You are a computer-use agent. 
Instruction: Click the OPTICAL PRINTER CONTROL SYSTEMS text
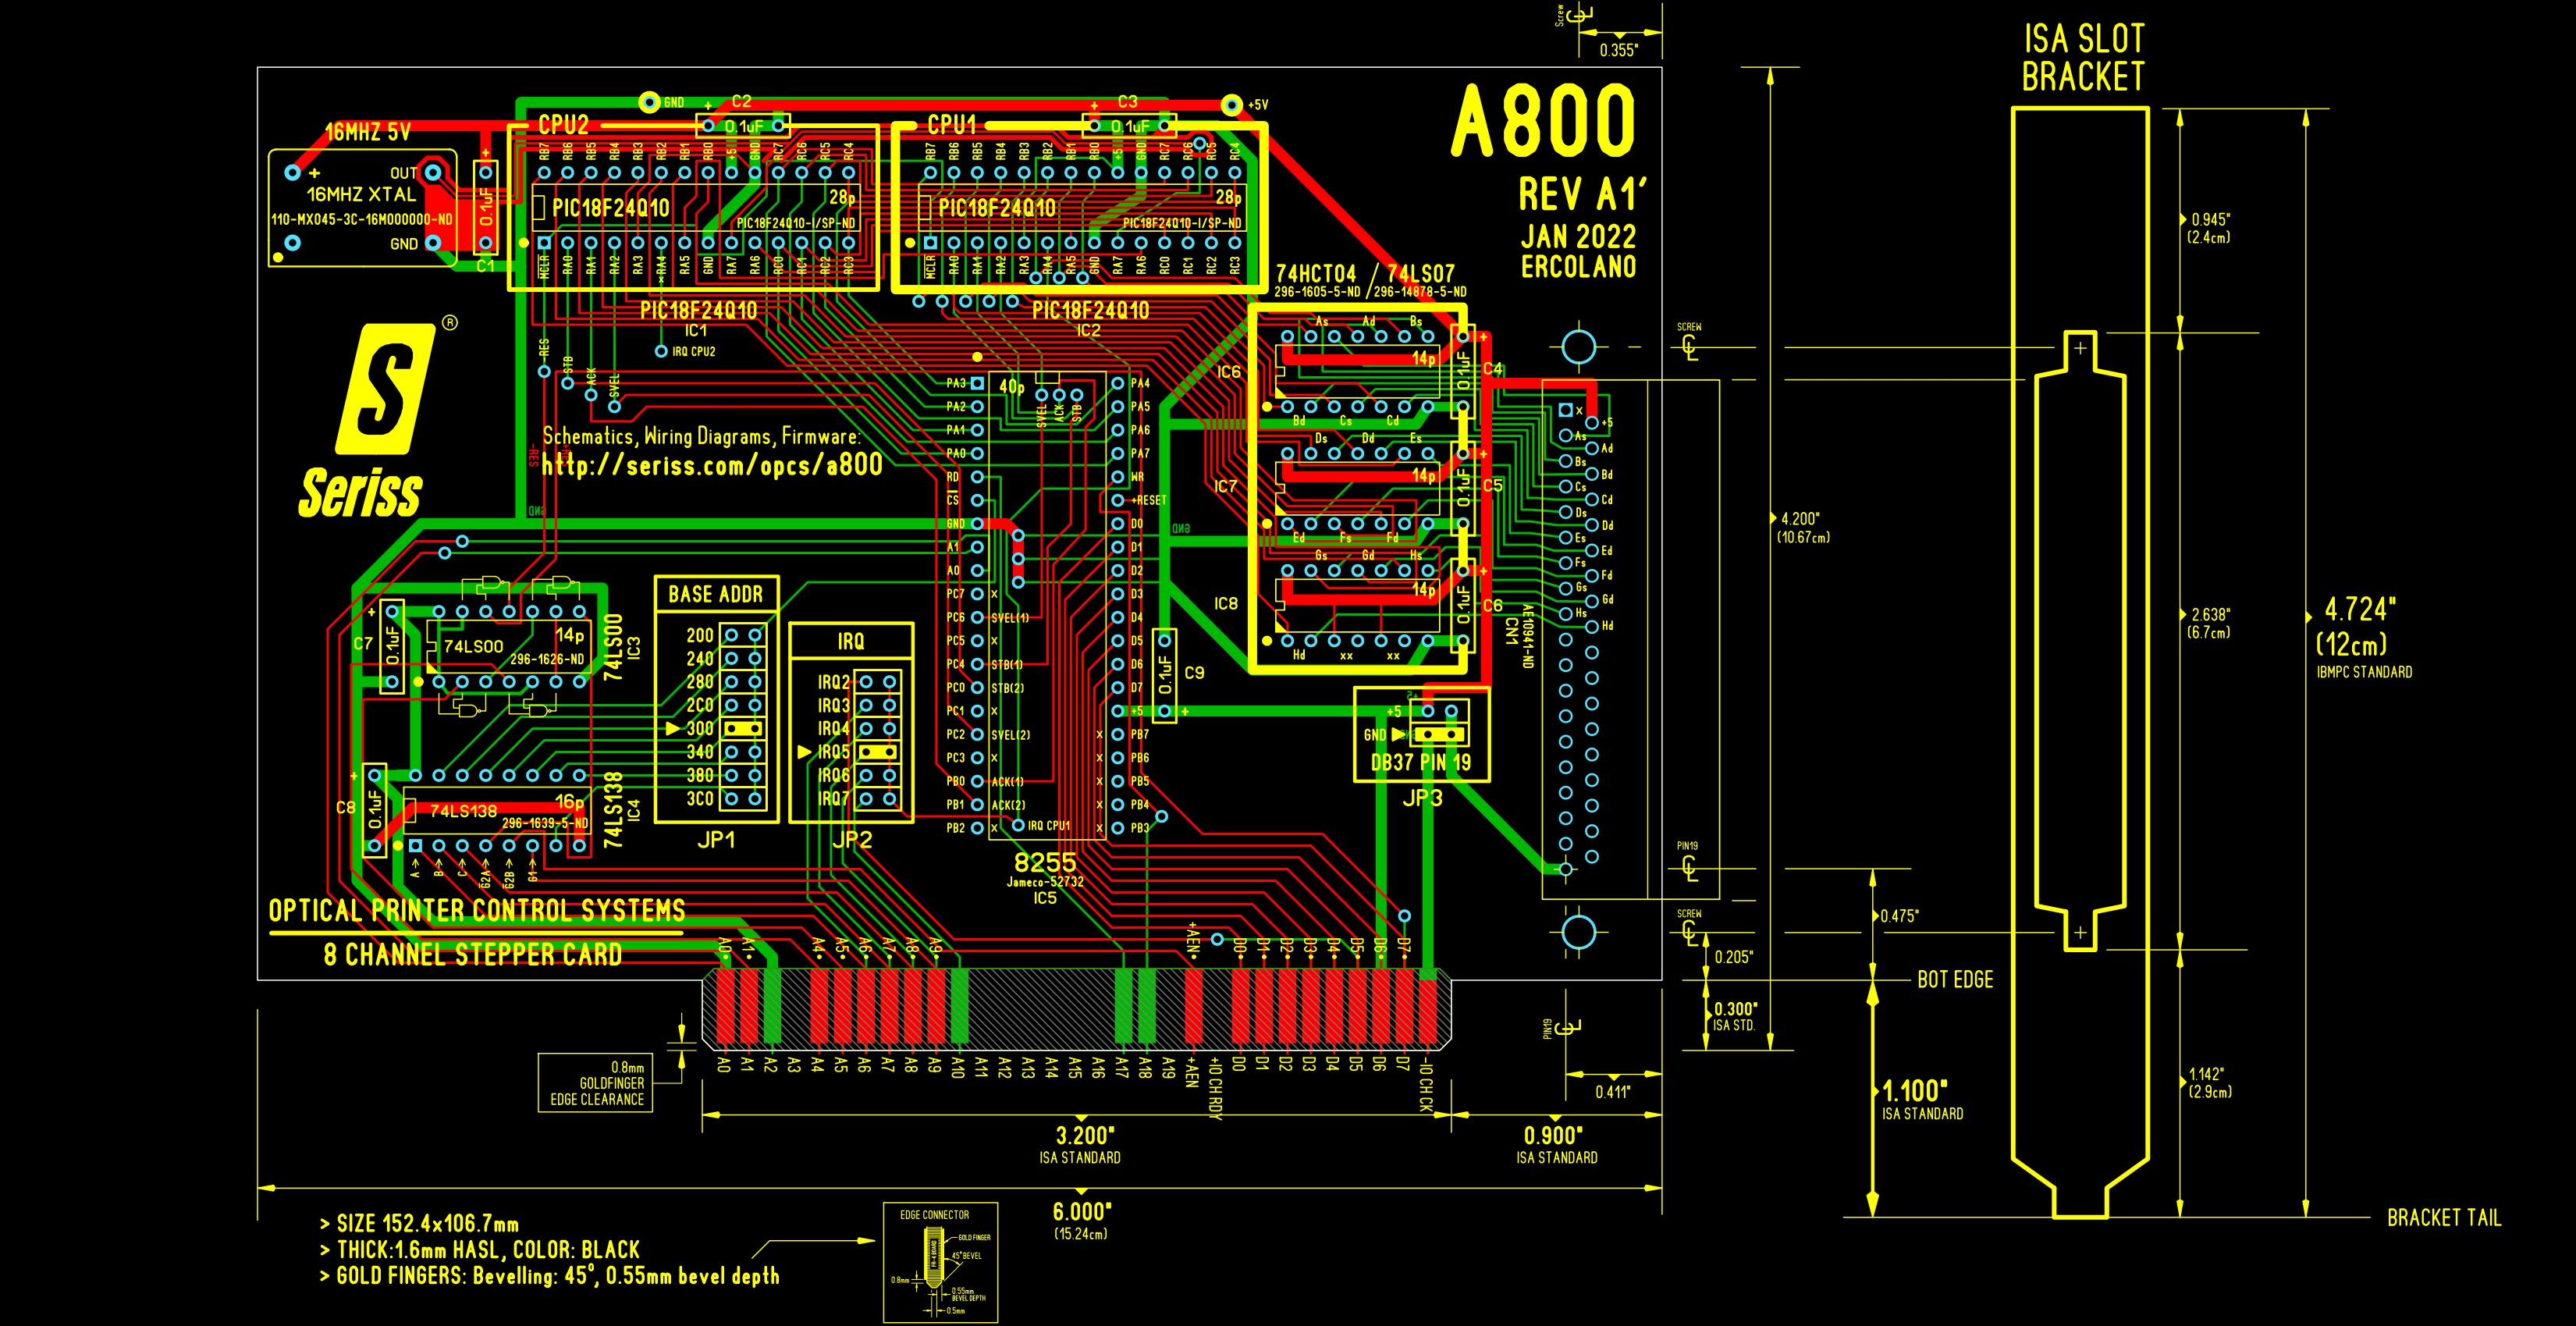click(477, 910)
